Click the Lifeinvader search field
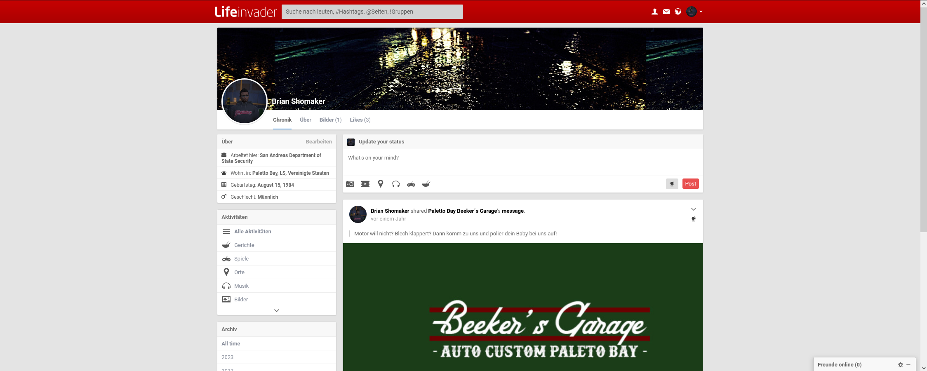This screenshot has width=927, height=371. pyautogui.click(x=372, y=12)
